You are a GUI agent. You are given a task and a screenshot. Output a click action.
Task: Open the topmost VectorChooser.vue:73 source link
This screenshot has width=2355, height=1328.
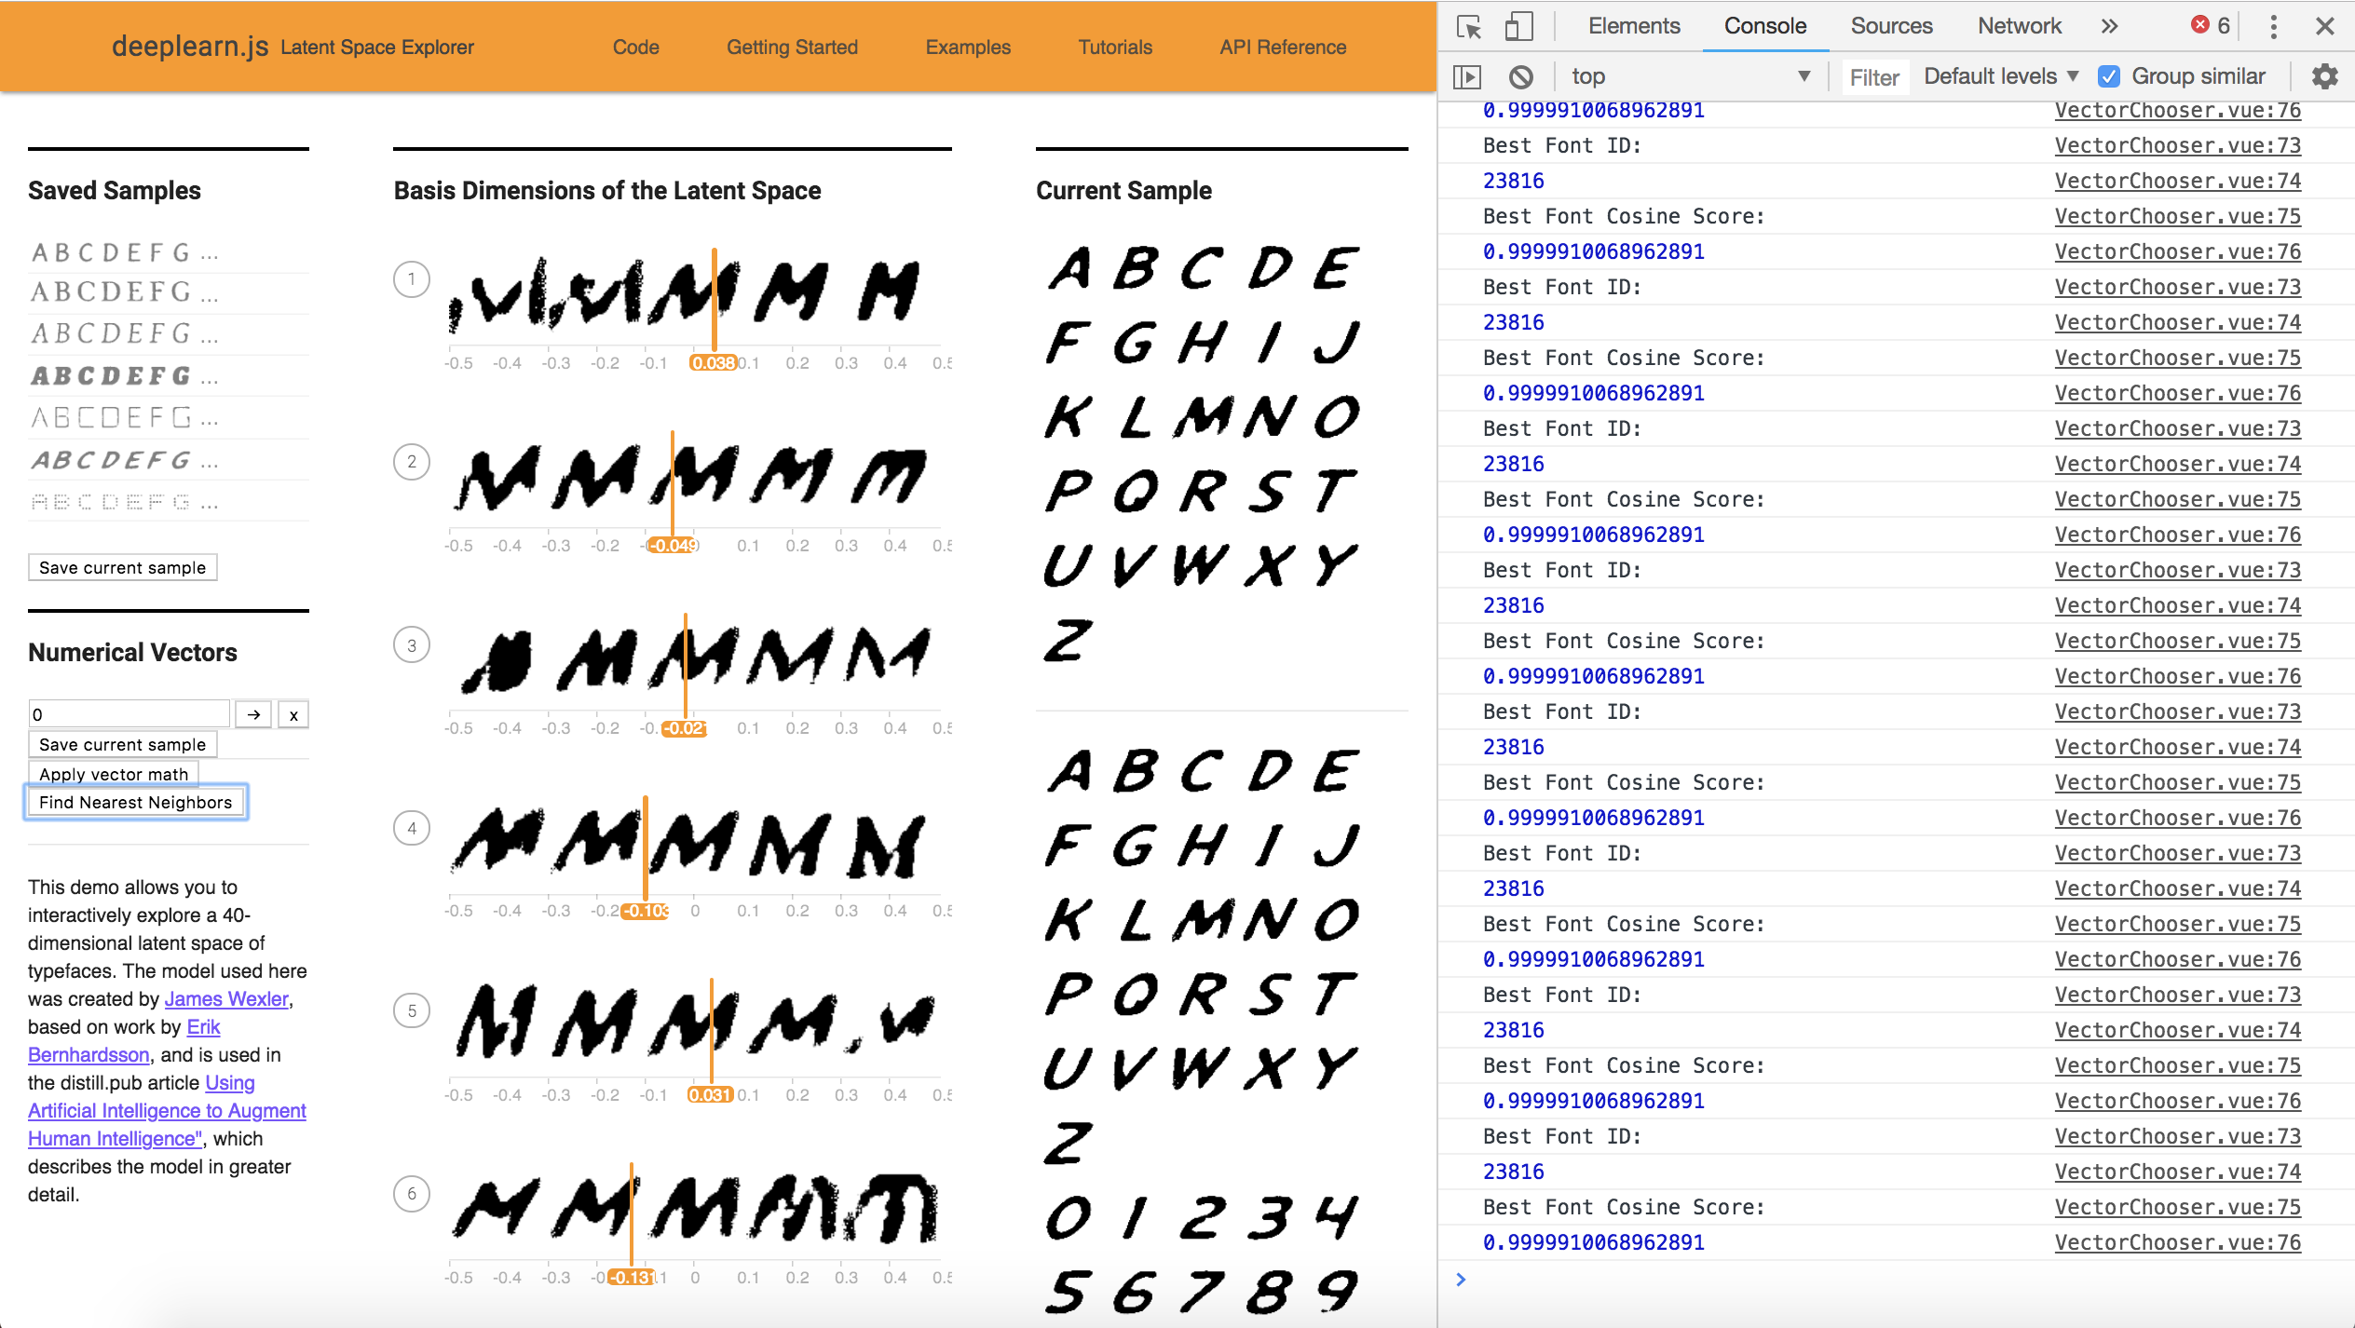pos(2177,145)
